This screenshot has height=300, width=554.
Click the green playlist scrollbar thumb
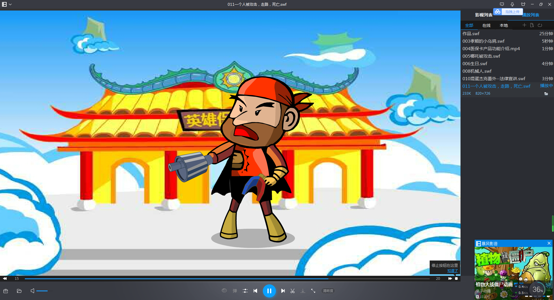point(553,224)
